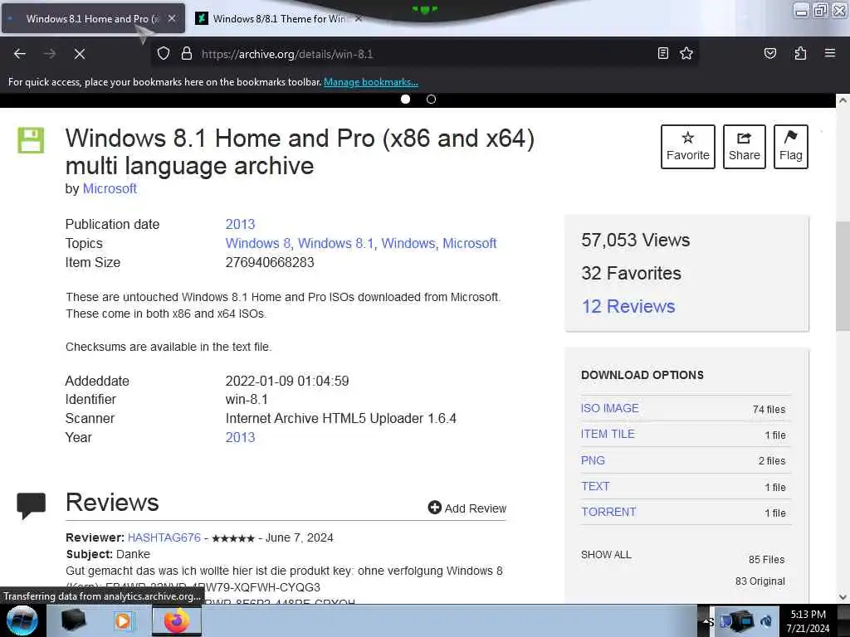Select the Windows 8.1 Home and Pro tab
850x637 pixels.
[93, 18]
